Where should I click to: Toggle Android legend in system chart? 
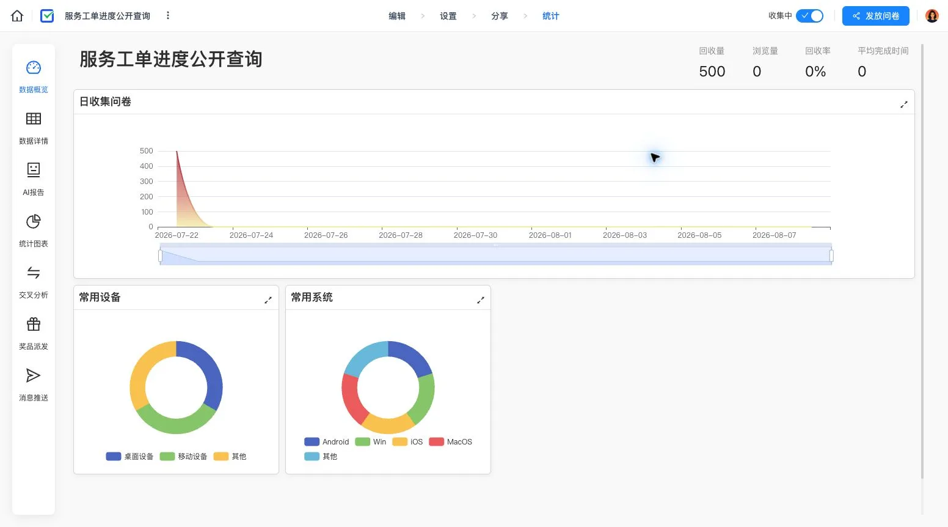point(327,442)
